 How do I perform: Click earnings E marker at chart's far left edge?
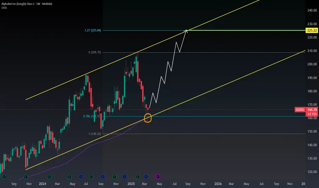pyautogui.click(x=4, y=177)
